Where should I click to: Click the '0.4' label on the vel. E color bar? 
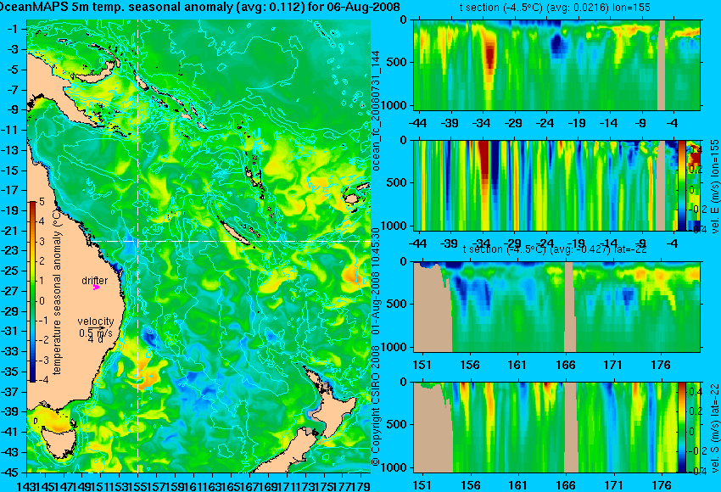(x=696, y=150)
